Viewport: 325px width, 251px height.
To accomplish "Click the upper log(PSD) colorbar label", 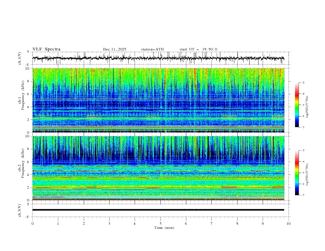I will (307, 107).
